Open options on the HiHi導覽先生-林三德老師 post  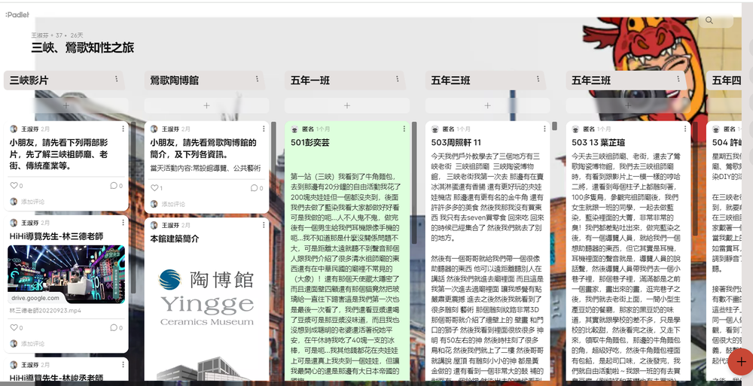[123, 223]
